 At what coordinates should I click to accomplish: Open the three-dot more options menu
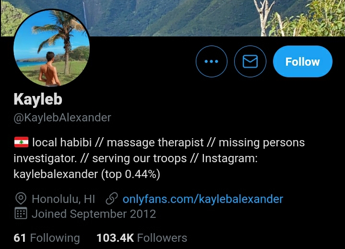pyautogui.click(x=212, y=61)
